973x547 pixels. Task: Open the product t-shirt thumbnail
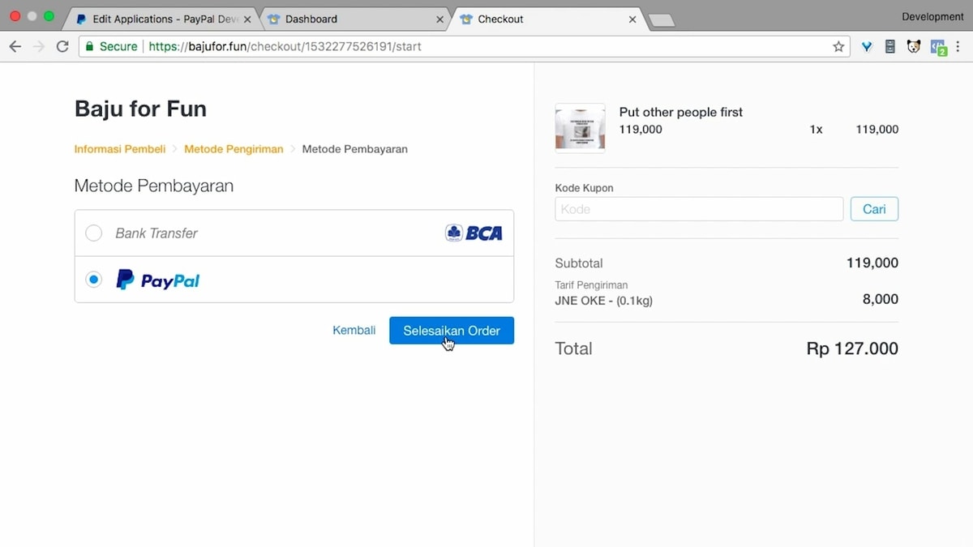[x=580, y=127]
